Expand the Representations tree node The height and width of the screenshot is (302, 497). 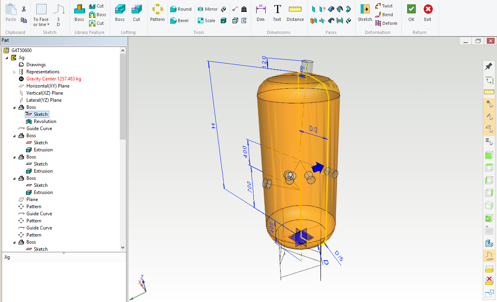tap(15, 72)
